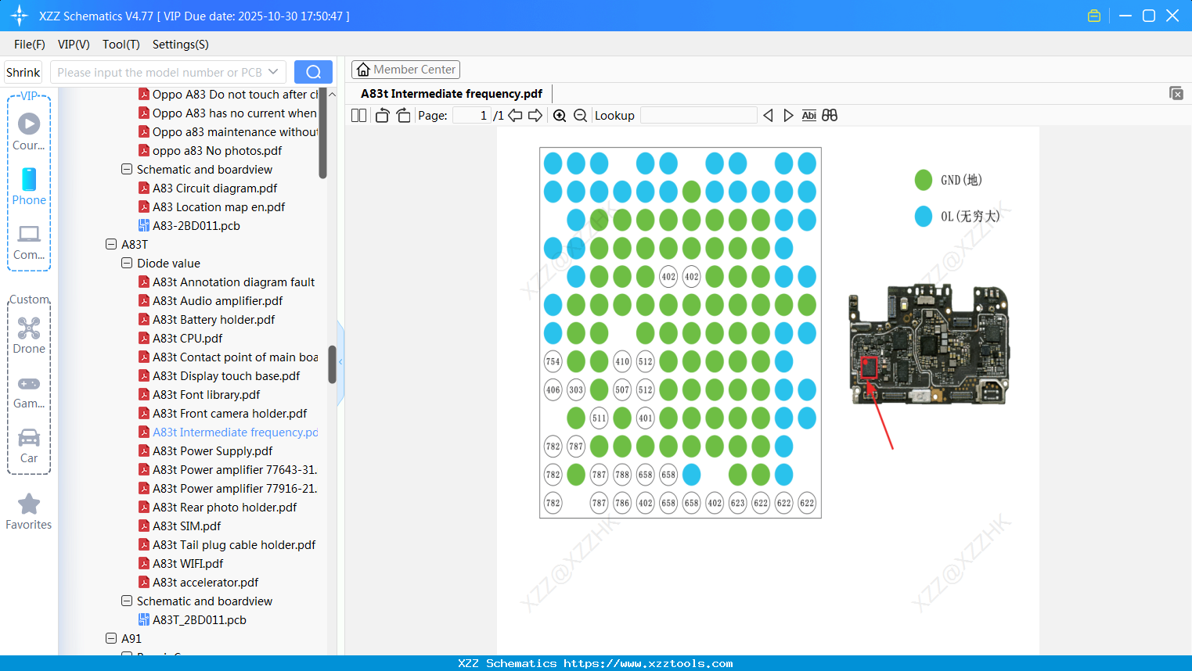Go to the next page arrow
This screenshot has width=1192, height=671.
(535, 116)
